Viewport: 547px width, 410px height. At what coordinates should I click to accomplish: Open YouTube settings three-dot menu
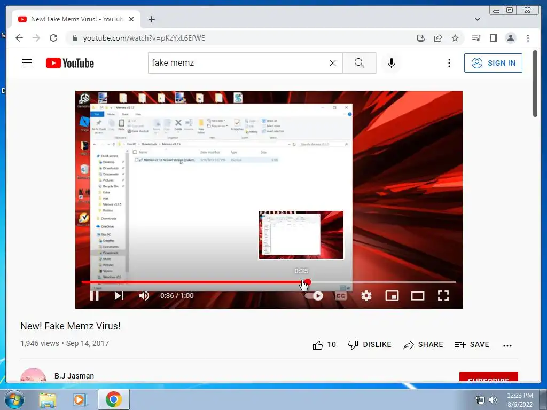(449, 63)
